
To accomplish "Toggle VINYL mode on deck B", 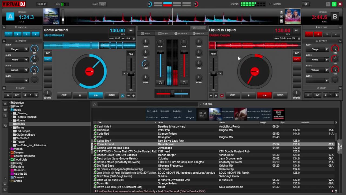I will tap(297, 59).
